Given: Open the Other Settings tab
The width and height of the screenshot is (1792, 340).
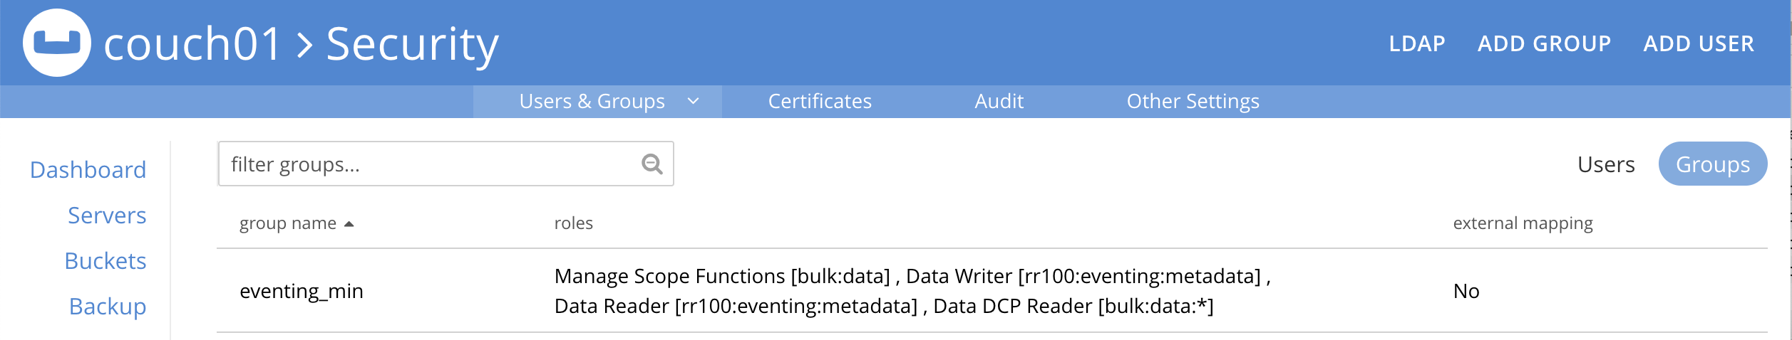Looking at the screenshot, I should pos(1193,101).
